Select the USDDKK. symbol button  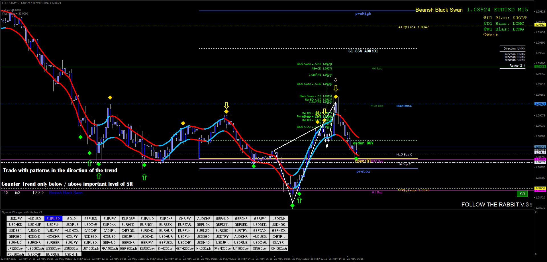260,224
